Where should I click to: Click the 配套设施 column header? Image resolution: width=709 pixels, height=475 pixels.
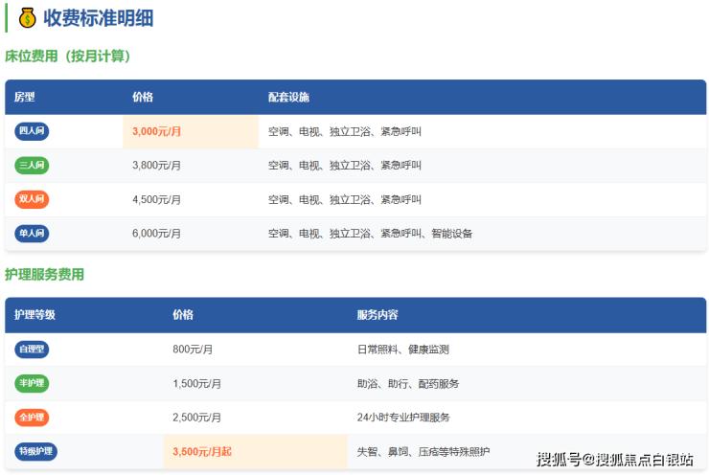[x=288, y=97]
